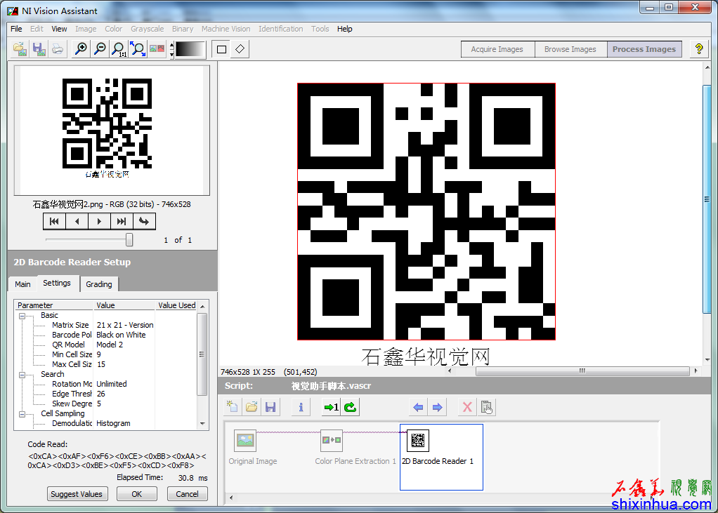Open context help with the question mark

tap(699, 49)
